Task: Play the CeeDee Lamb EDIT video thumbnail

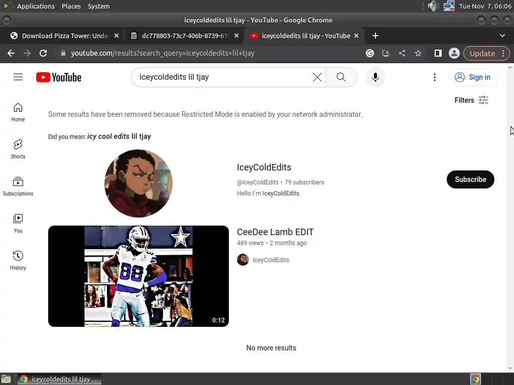Action: tap(139, 276)
